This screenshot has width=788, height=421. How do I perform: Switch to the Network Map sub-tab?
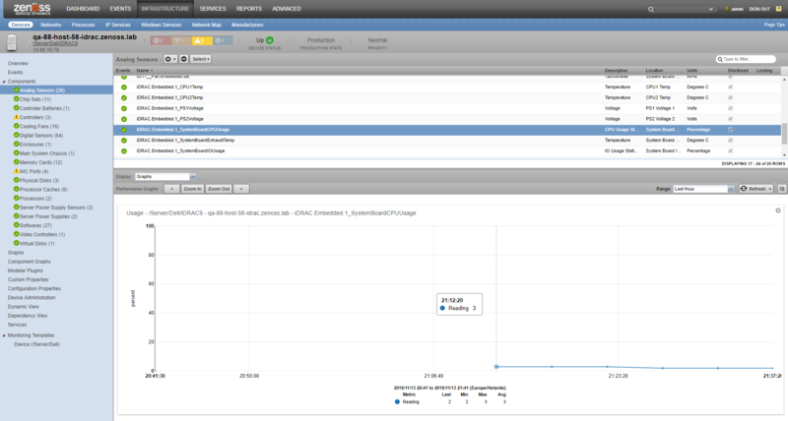[x=207, y=25]
